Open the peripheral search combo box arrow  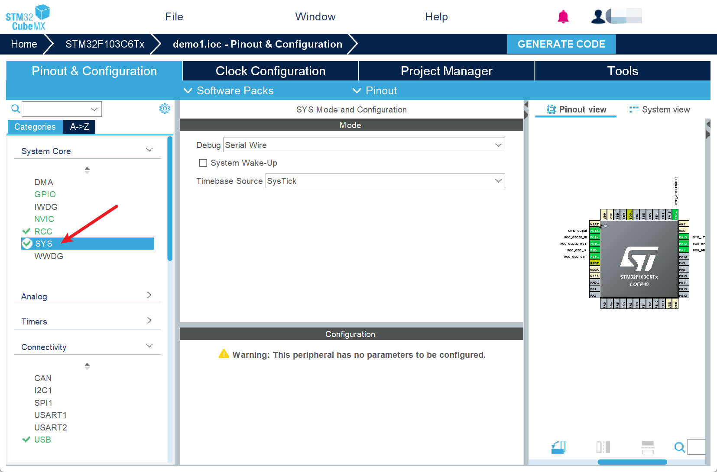94,109
